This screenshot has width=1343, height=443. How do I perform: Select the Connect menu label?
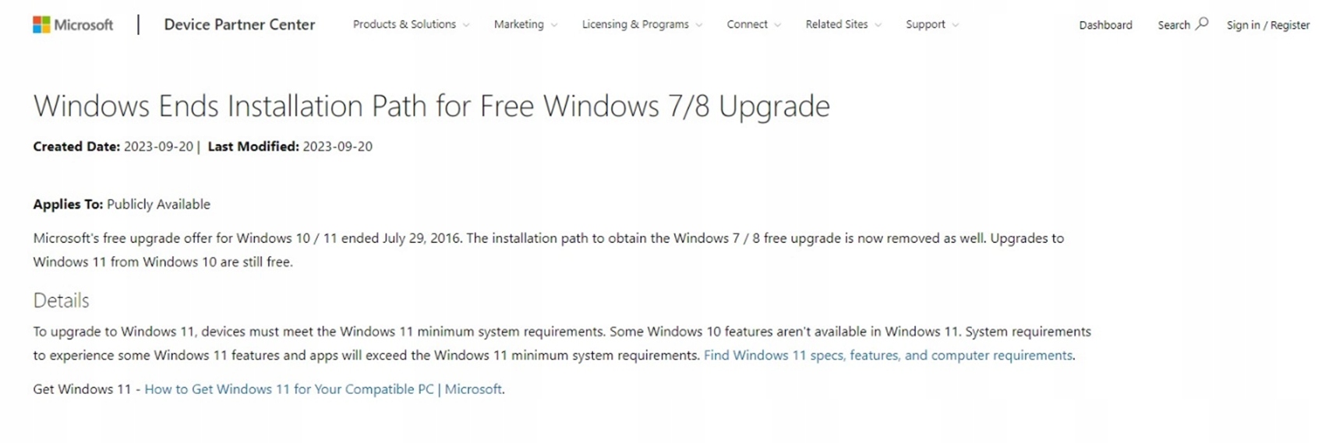(747, 24)
